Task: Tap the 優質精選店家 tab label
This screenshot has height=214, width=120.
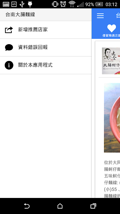Action: click(x=111, y=36)
